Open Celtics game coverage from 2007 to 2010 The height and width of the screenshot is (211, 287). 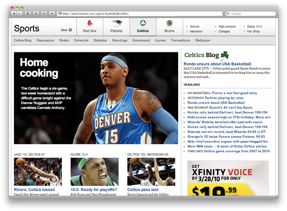(x=237, y=151)
